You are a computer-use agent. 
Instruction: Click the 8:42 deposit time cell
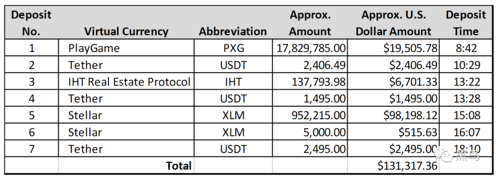coord(466,48)
